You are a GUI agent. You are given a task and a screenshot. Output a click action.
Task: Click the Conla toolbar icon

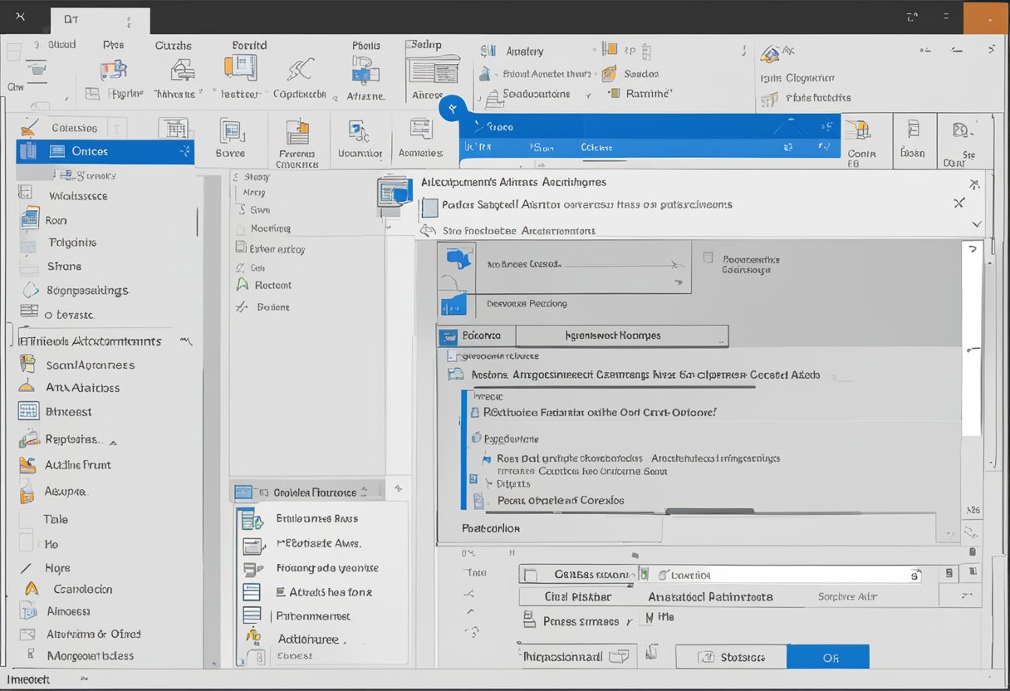tap(860, 130)
